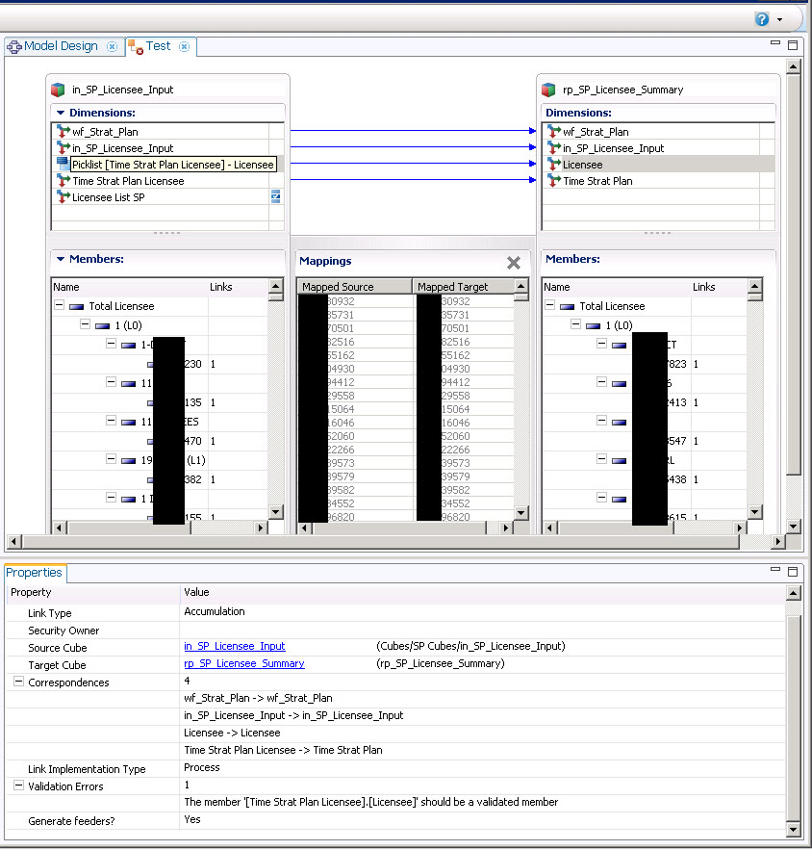The image size is (812, 850).
Task: Close the Test tab using its X icon
Action: click(x=184, y=46)
